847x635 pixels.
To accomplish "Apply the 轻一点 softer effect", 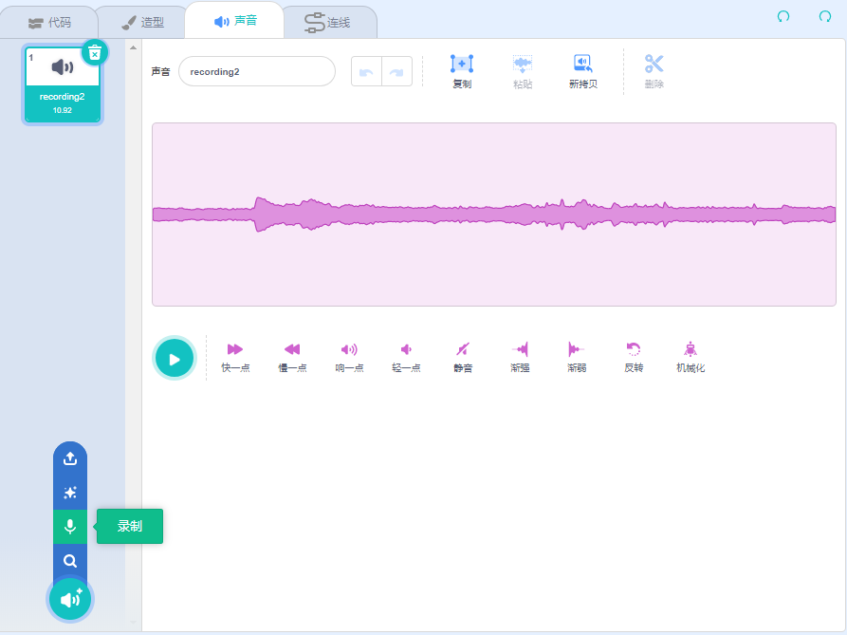I will click(x=406, y=357).
